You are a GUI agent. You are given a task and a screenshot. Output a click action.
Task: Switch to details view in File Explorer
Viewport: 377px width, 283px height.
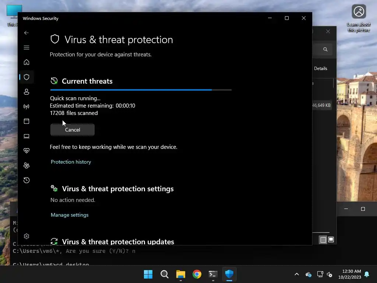(x=323, y=240)
